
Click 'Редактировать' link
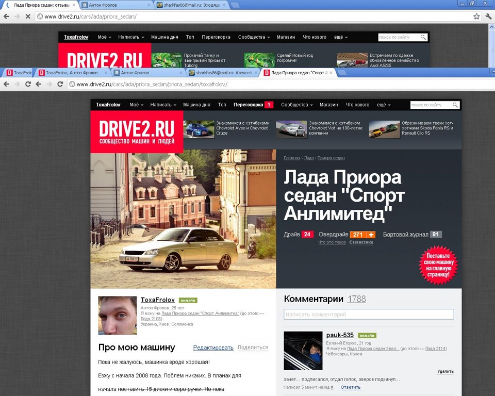point(213,348)
